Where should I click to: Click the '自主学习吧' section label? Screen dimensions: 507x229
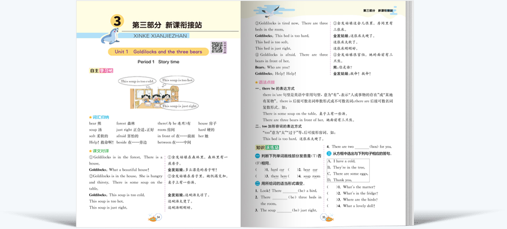[x=101, y=70]
